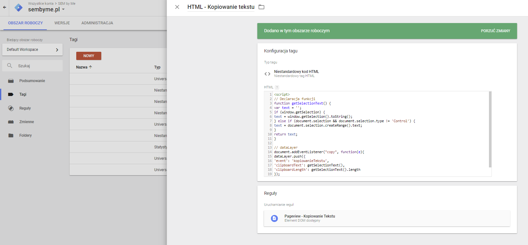Image resolution: width=528 pixels, height=245 pixels.
Task: Click the HTML code brackets icon
Action: pyautogui.click(x=267, y=74)
